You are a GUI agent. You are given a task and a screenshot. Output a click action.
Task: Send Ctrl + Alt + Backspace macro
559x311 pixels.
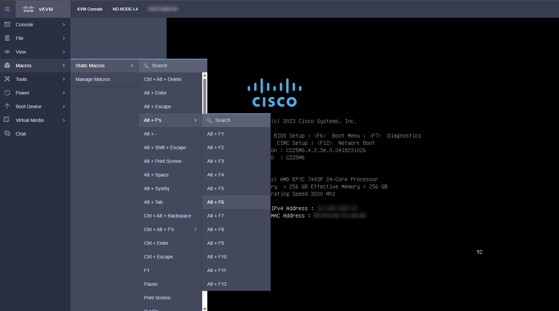tap(171, 216)
